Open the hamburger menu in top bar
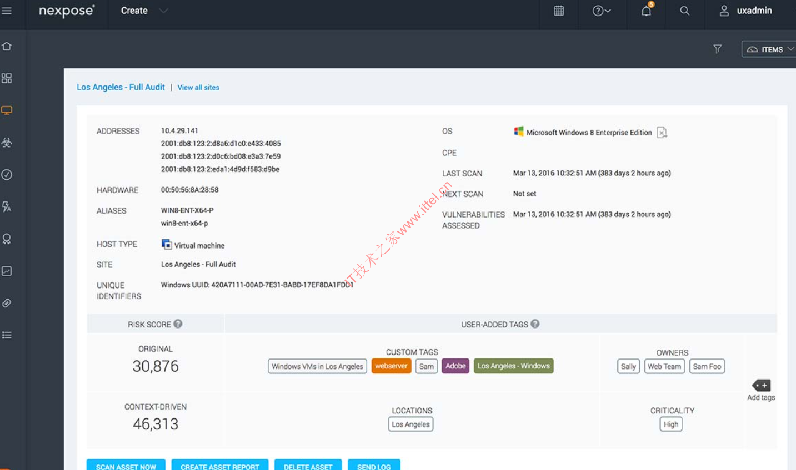Screen dimensions: 796x470 tap(7, 11)
